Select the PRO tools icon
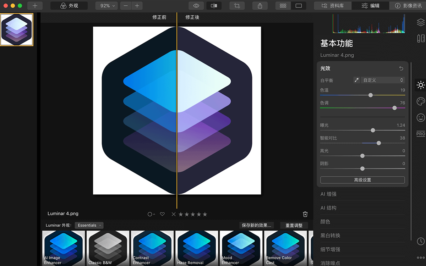426x266 pixels. 421,134
